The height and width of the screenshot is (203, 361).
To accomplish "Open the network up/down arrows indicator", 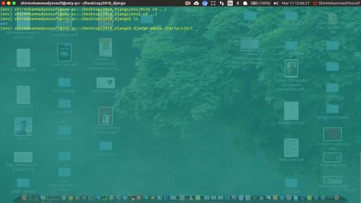I will [x=222, y=3].
